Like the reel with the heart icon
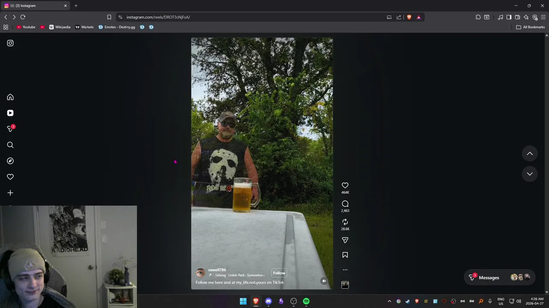 (345, 185)
